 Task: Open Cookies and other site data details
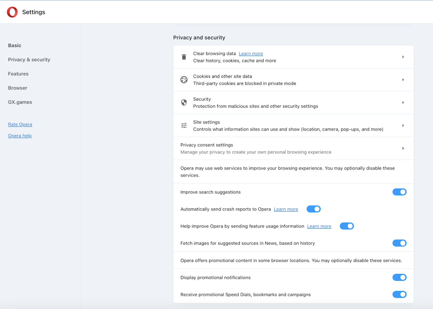click(403, 80)
